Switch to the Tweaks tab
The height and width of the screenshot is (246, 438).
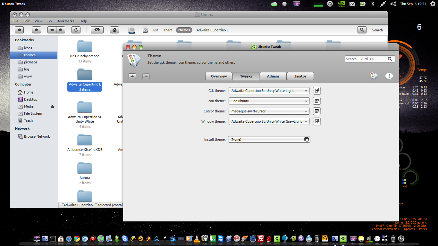coord(246,76)
